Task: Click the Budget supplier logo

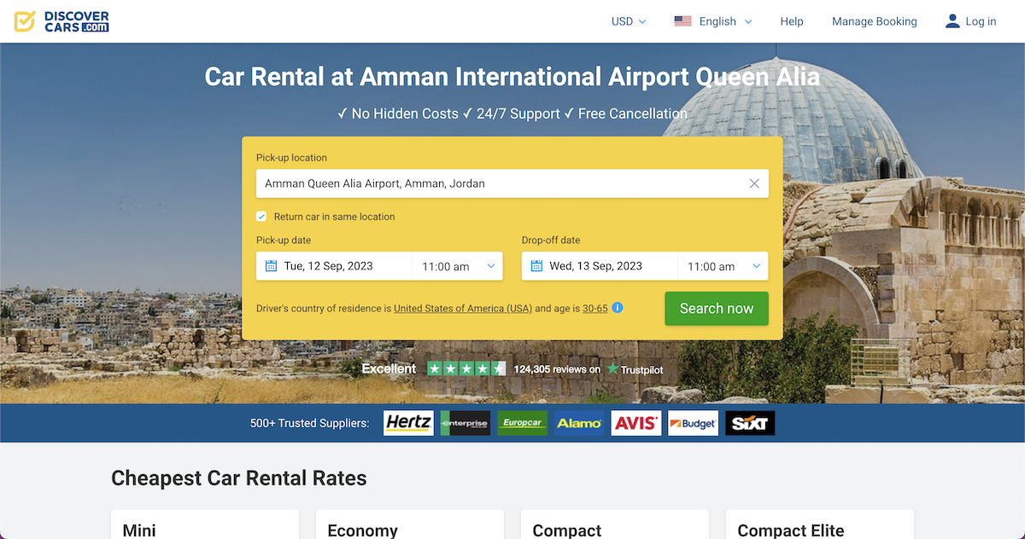Action: pyautogui.click(x=693, y=423)
